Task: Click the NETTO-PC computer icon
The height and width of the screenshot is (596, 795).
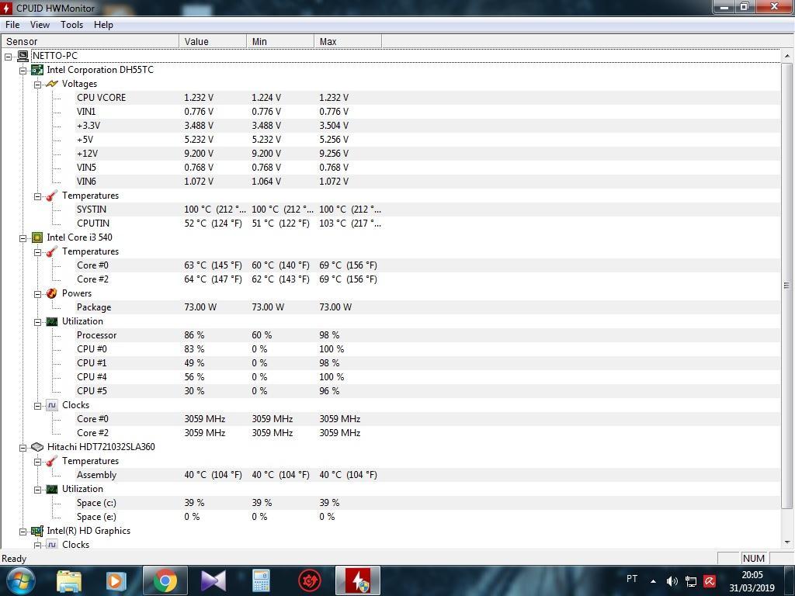Action: [23, 56]
